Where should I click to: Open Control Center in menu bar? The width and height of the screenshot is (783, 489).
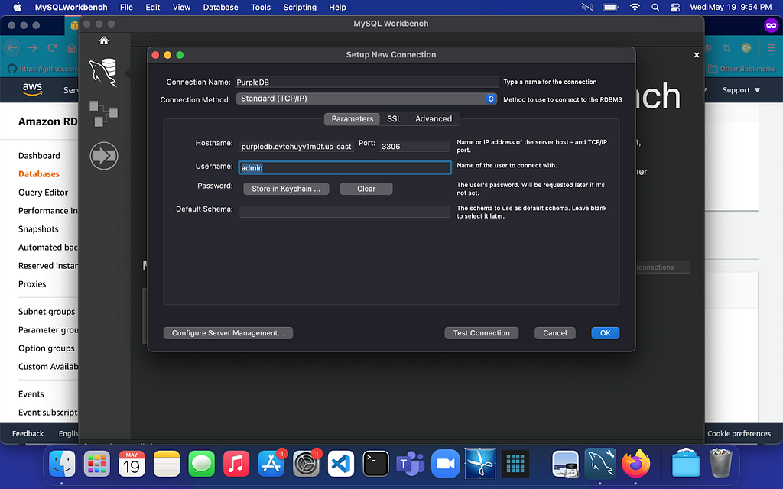coord(675,8)
